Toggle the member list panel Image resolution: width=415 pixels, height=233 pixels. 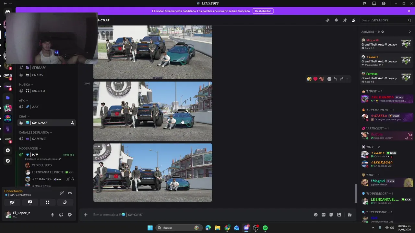(353, 20)
